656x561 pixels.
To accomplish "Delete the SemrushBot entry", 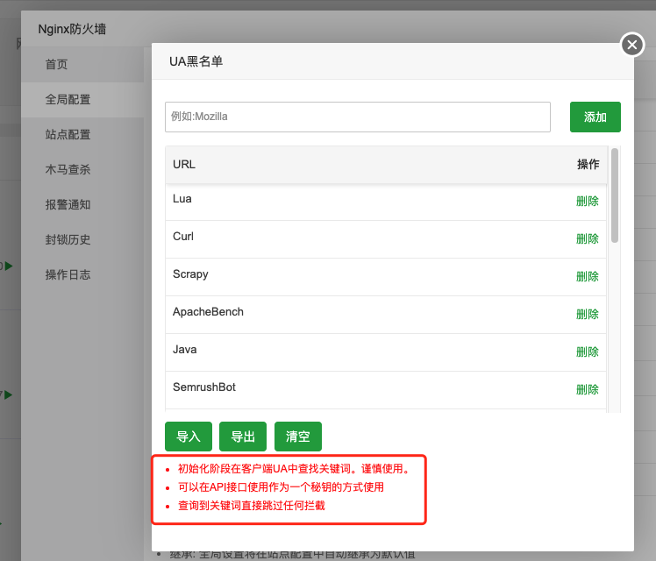I will (587, 389).
